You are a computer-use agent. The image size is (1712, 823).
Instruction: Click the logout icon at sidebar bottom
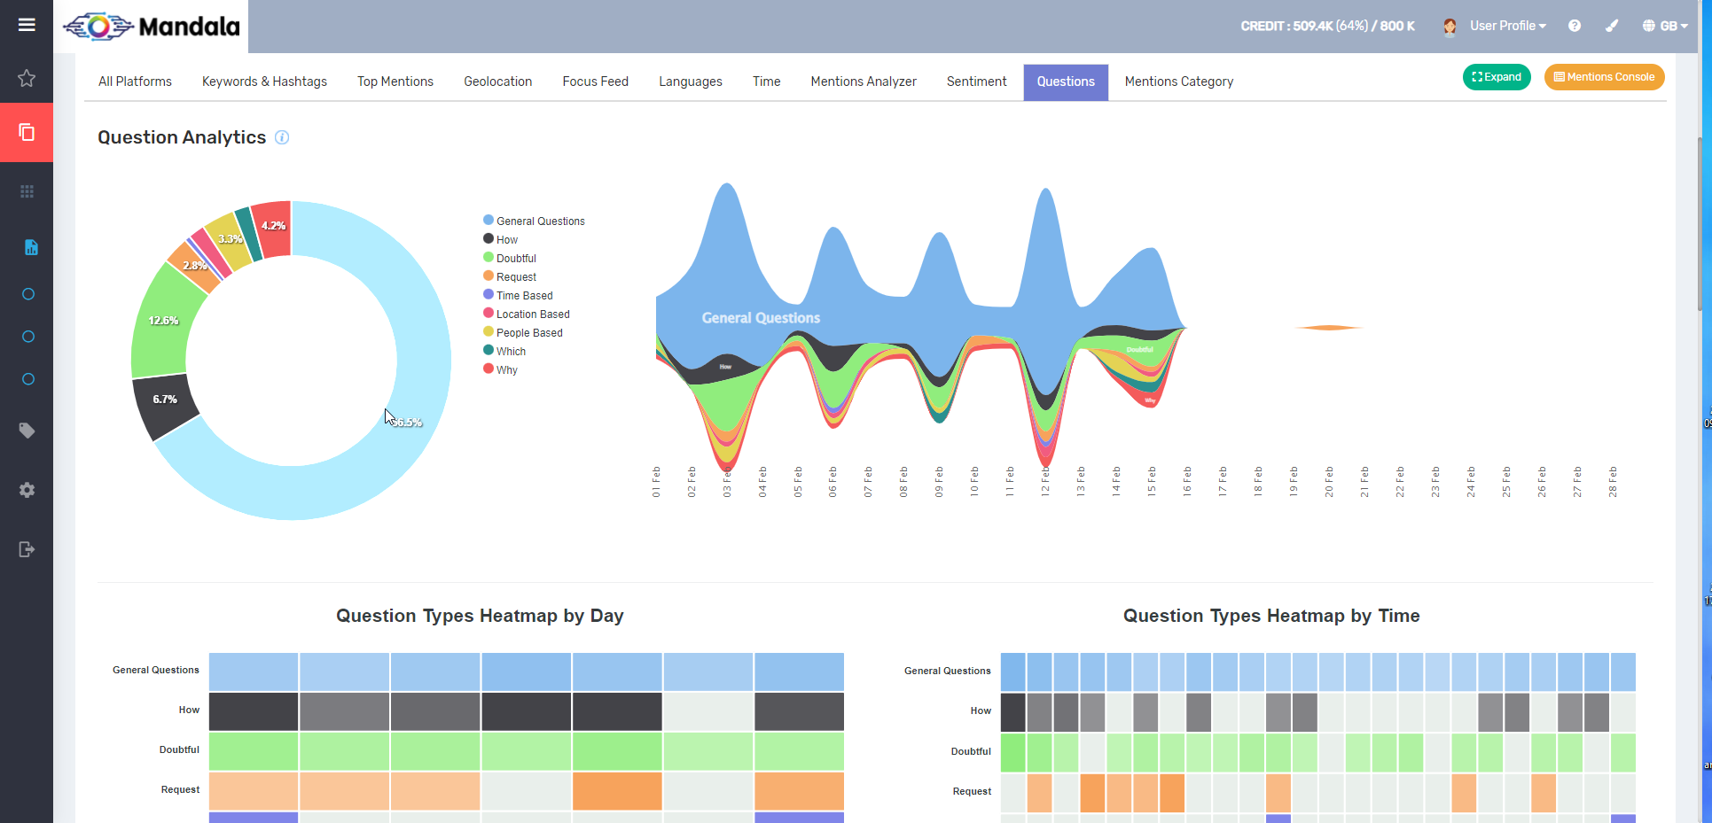pos(27,549)
